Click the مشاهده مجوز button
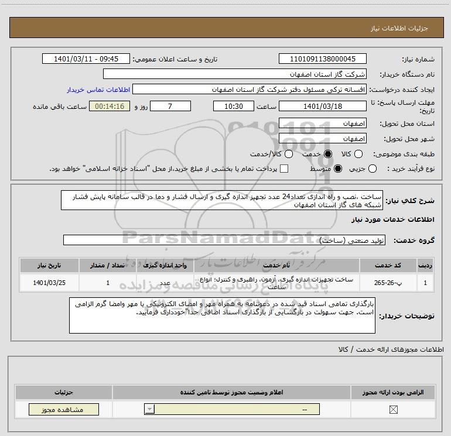The width and height of the screenshot is (451, 436). pyautogui.click(x=64, y=410)
